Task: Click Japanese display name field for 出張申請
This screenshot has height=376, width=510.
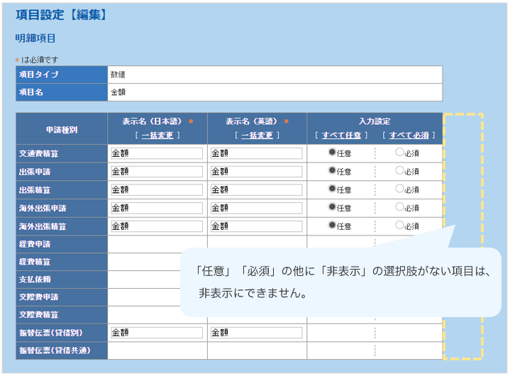Action: [x=157, y=172]
